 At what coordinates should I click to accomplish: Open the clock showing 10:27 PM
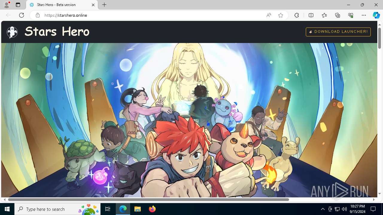coord(358,209)
